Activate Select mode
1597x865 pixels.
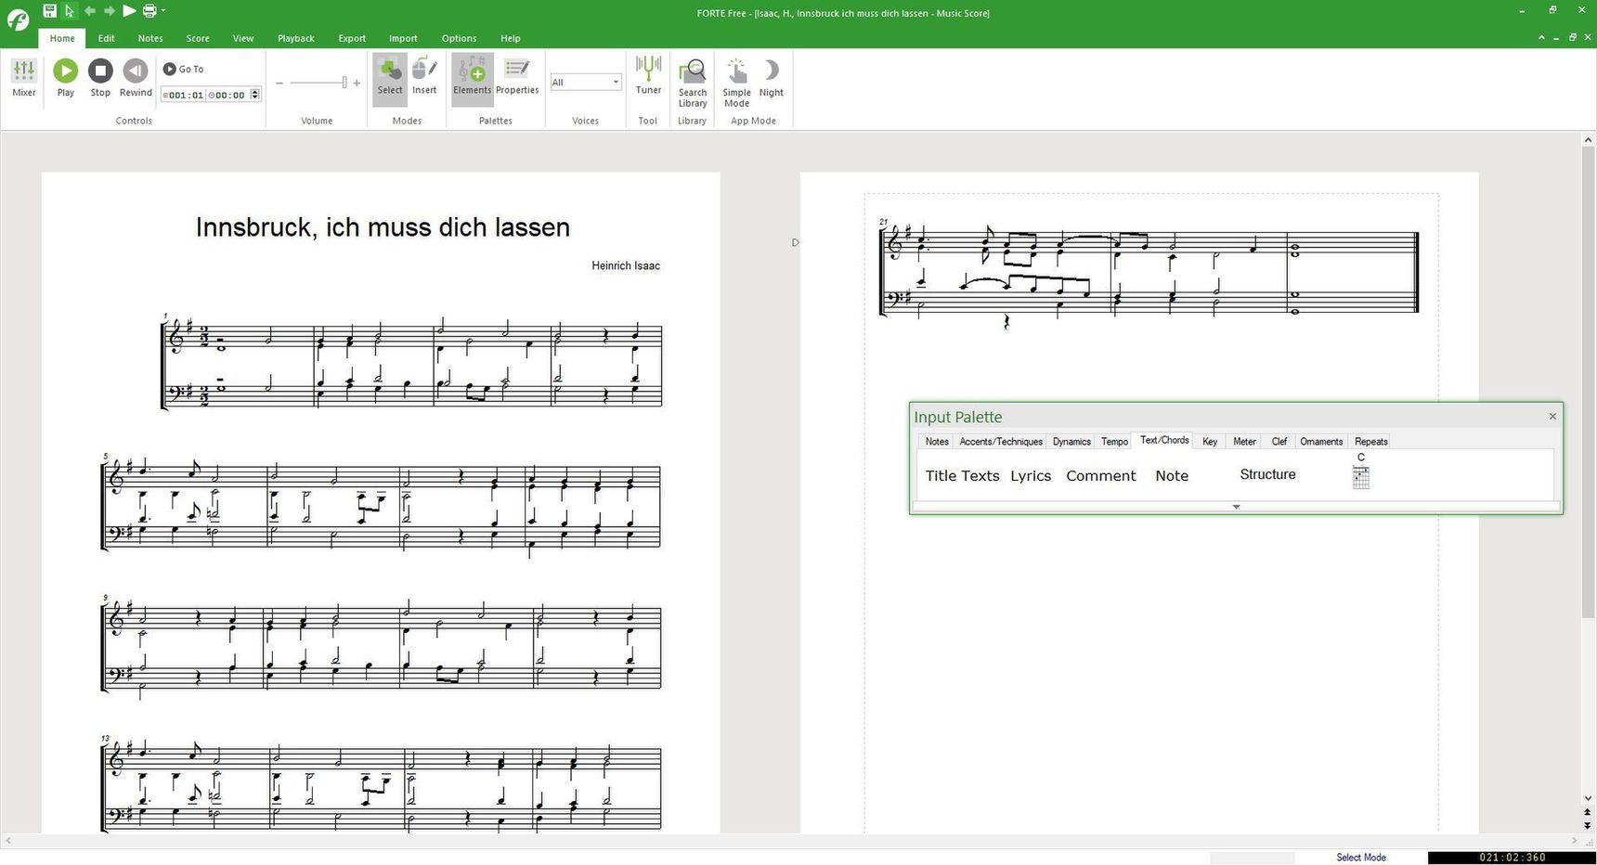coord(390,78)
